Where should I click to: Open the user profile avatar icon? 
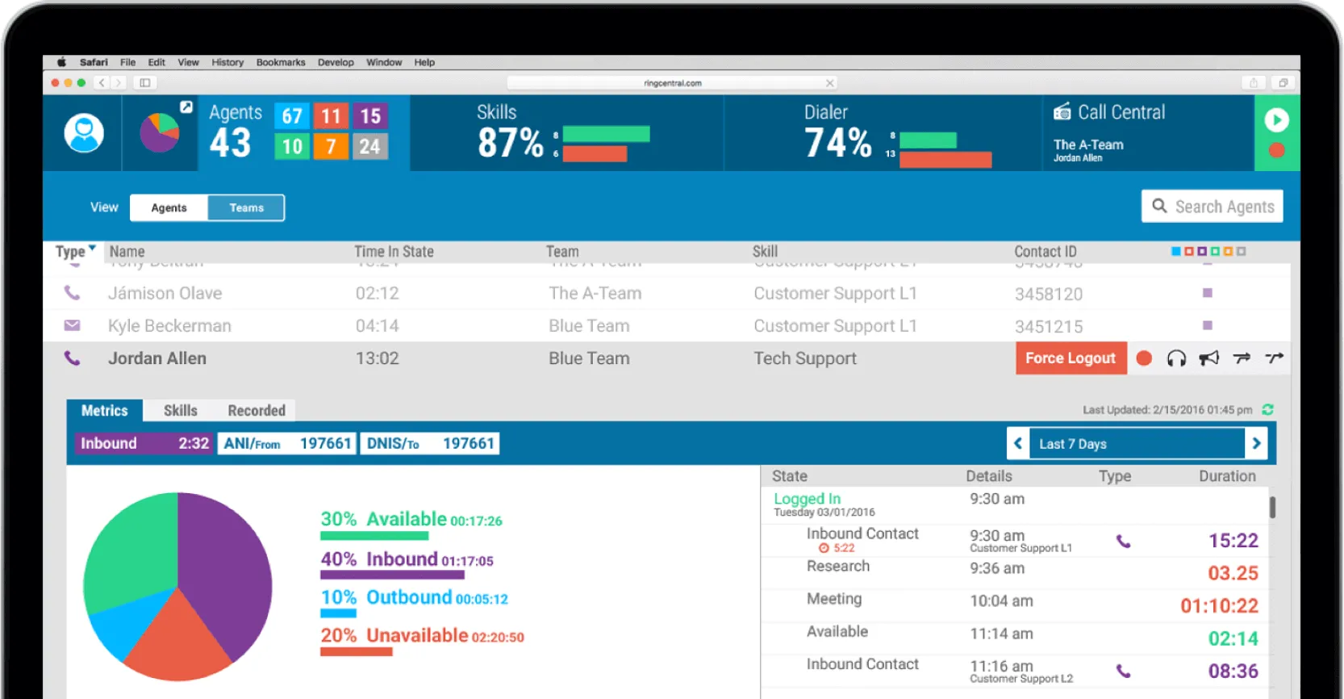(x=84, y=133)
